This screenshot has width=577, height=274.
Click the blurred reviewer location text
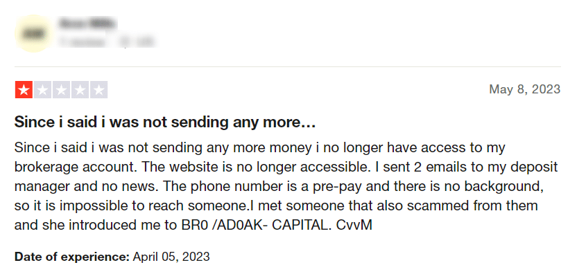135,42
